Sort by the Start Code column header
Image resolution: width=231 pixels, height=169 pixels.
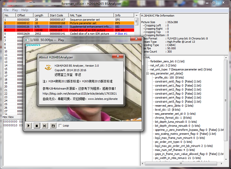pos(59,15)
